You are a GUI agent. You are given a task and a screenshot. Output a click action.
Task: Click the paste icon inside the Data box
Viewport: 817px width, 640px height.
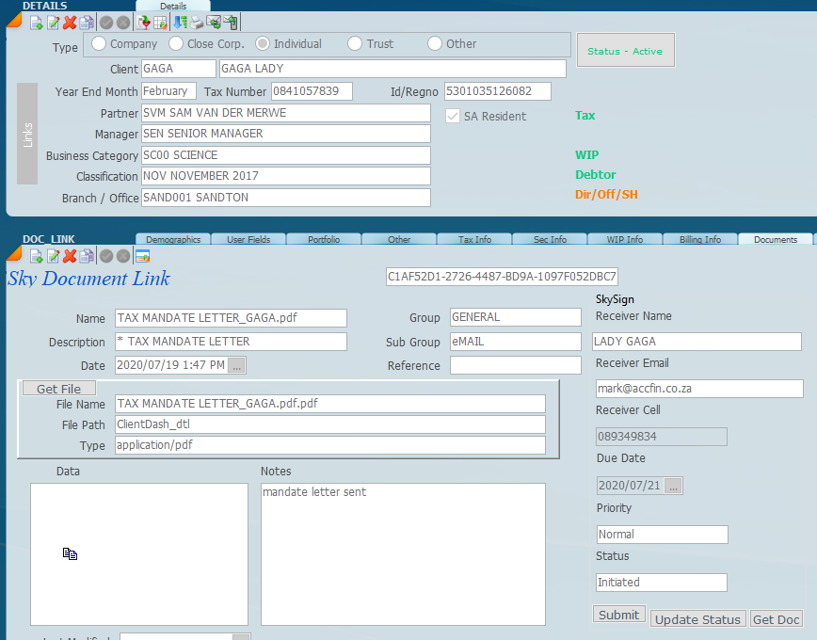(x=70, y=554)
